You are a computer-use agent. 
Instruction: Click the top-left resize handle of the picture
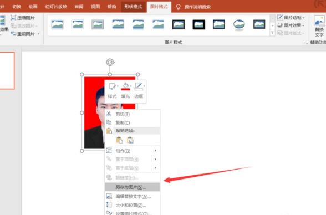pyautogui.click(x=82, y=74)
